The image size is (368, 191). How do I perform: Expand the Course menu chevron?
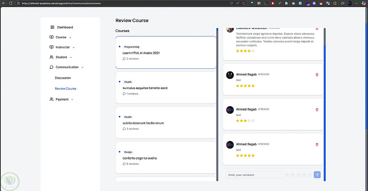click(70, 38)
